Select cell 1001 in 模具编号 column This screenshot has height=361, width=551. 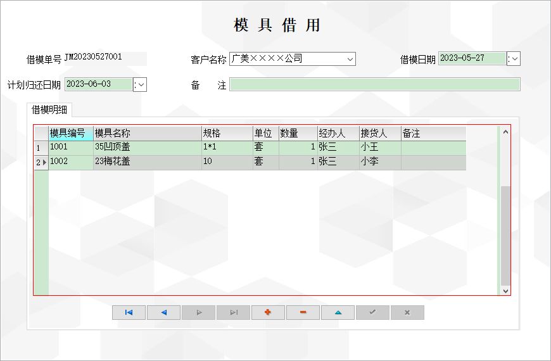[x=71, y=148]
